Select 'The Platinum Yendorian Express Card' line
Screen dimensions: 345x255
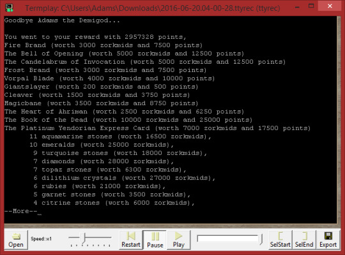(158, 128)
